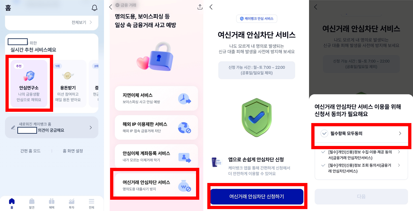
Task: Tap 여신거래 안심차단 신청하기 button
Action: (x=257, y=197)
